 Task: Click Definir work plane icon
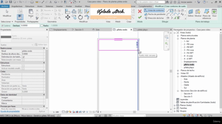[190, 13]
